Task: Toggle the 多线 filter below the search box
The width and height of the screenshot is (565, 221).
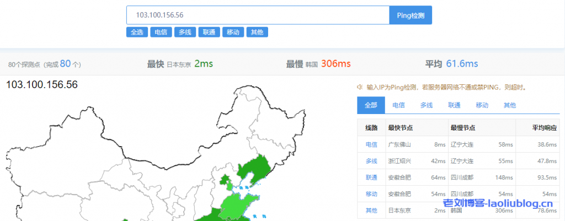Action: coord(185,32)
